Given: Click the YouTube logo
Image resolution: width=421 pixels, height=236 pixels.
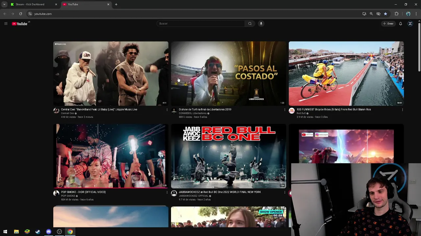Looking at the screenshot, I should point(20,24).
